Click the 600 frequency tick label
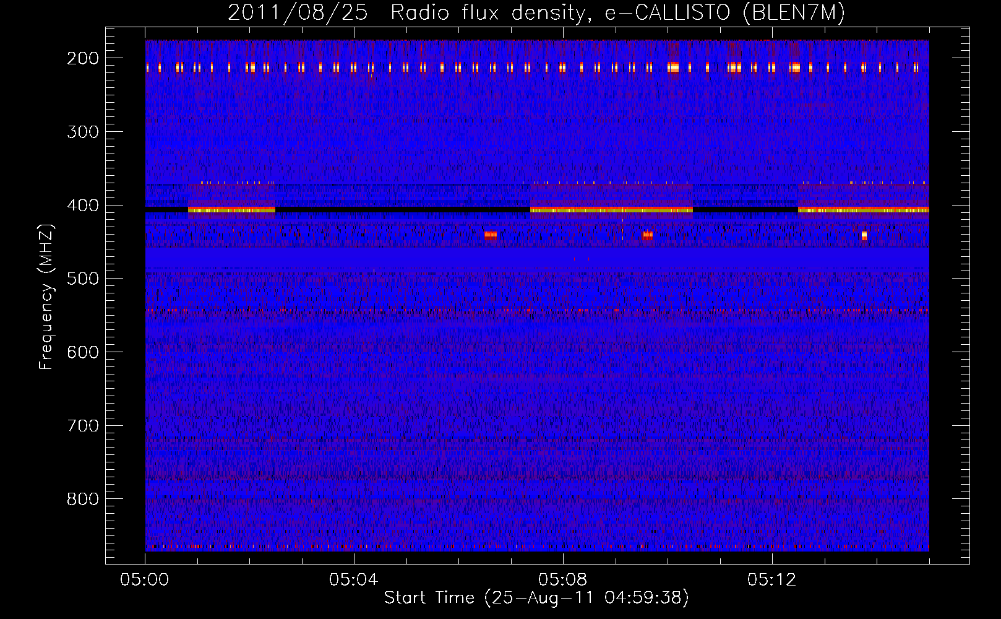Viewport: 1001px width, 619px height. 83,352
